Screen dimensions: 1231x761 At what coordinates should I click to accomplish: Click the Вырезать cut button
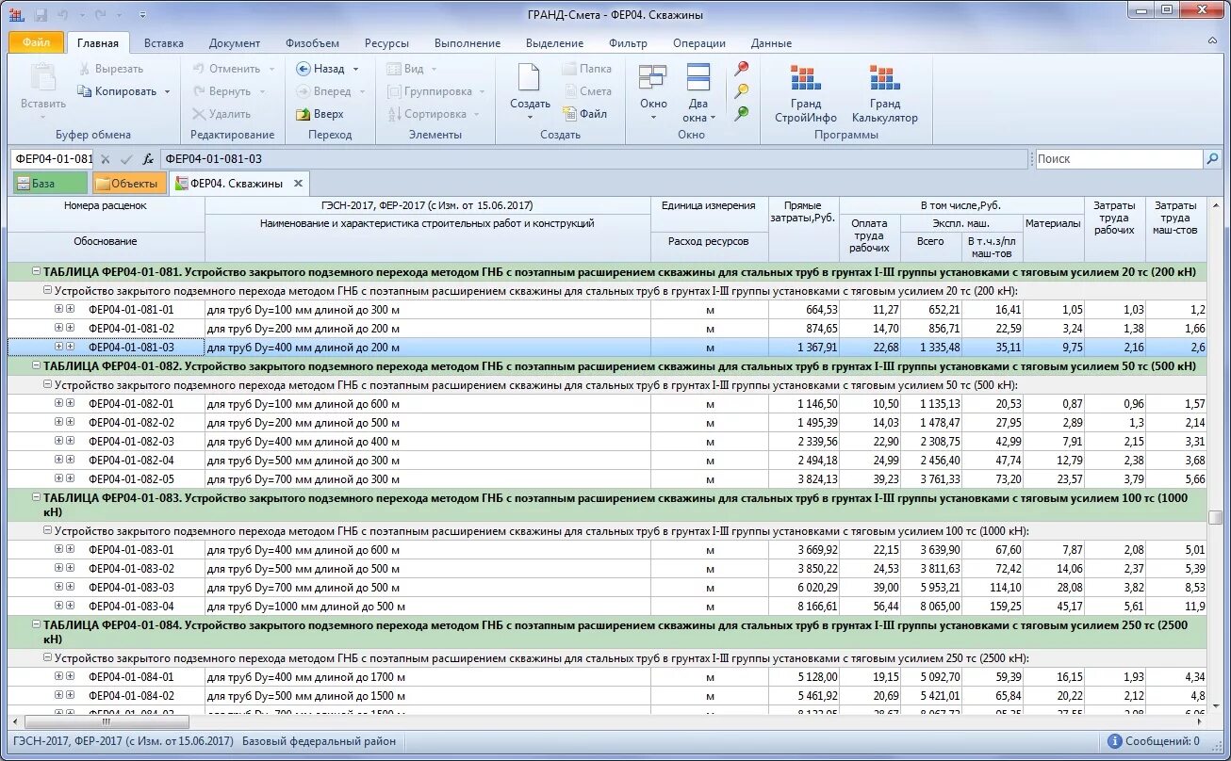[x=110, y=69]
